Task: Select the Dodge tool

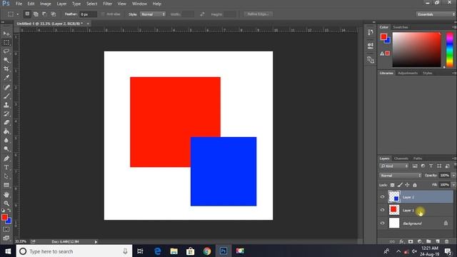Action: pos(6,149)
